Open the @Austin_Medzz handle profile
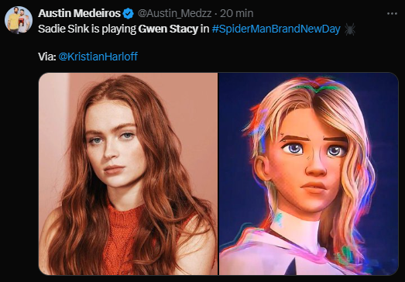The height and width of the screenshot is (282, 405). (x=174, y=13)
